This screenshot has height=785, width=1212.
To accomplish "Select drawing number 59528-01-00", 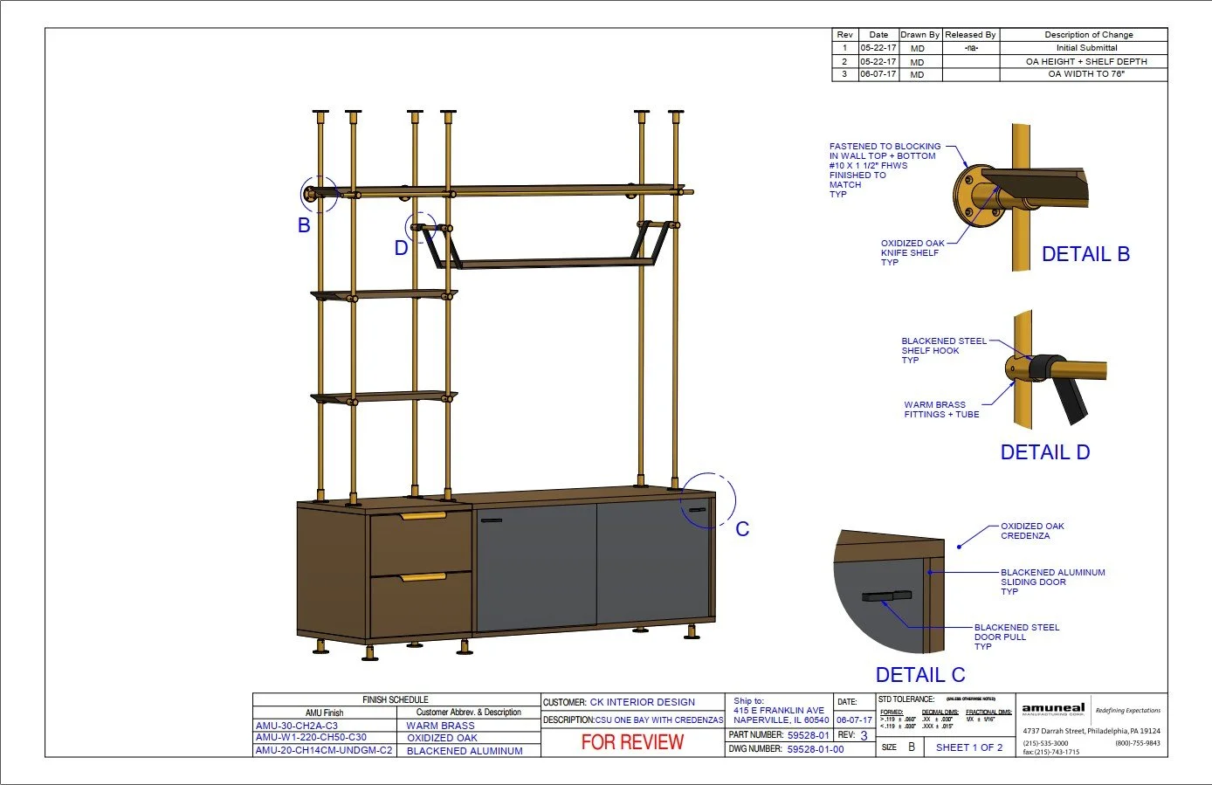I will [816, 749].
